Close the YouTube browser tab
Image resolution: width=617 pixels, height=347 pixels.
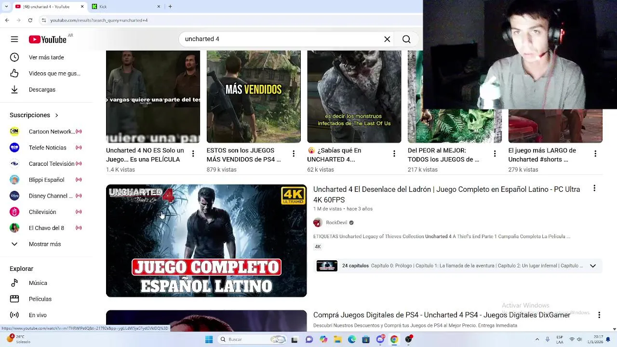click(x=82, y=7)
